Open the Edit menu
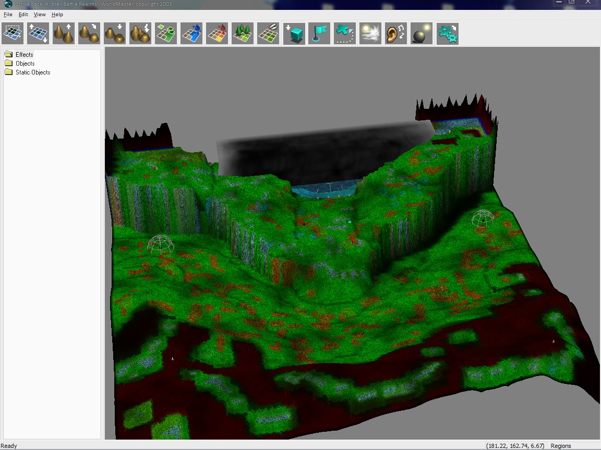Viewport: 601px width, 450px height. (23, 15)
